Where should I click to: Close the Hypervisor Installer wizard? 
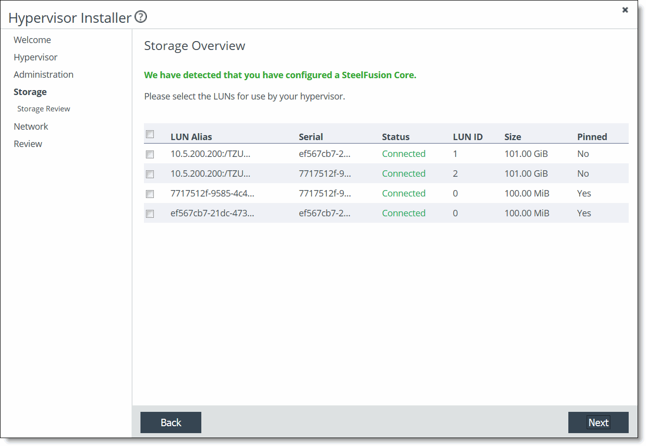(625, 9)
